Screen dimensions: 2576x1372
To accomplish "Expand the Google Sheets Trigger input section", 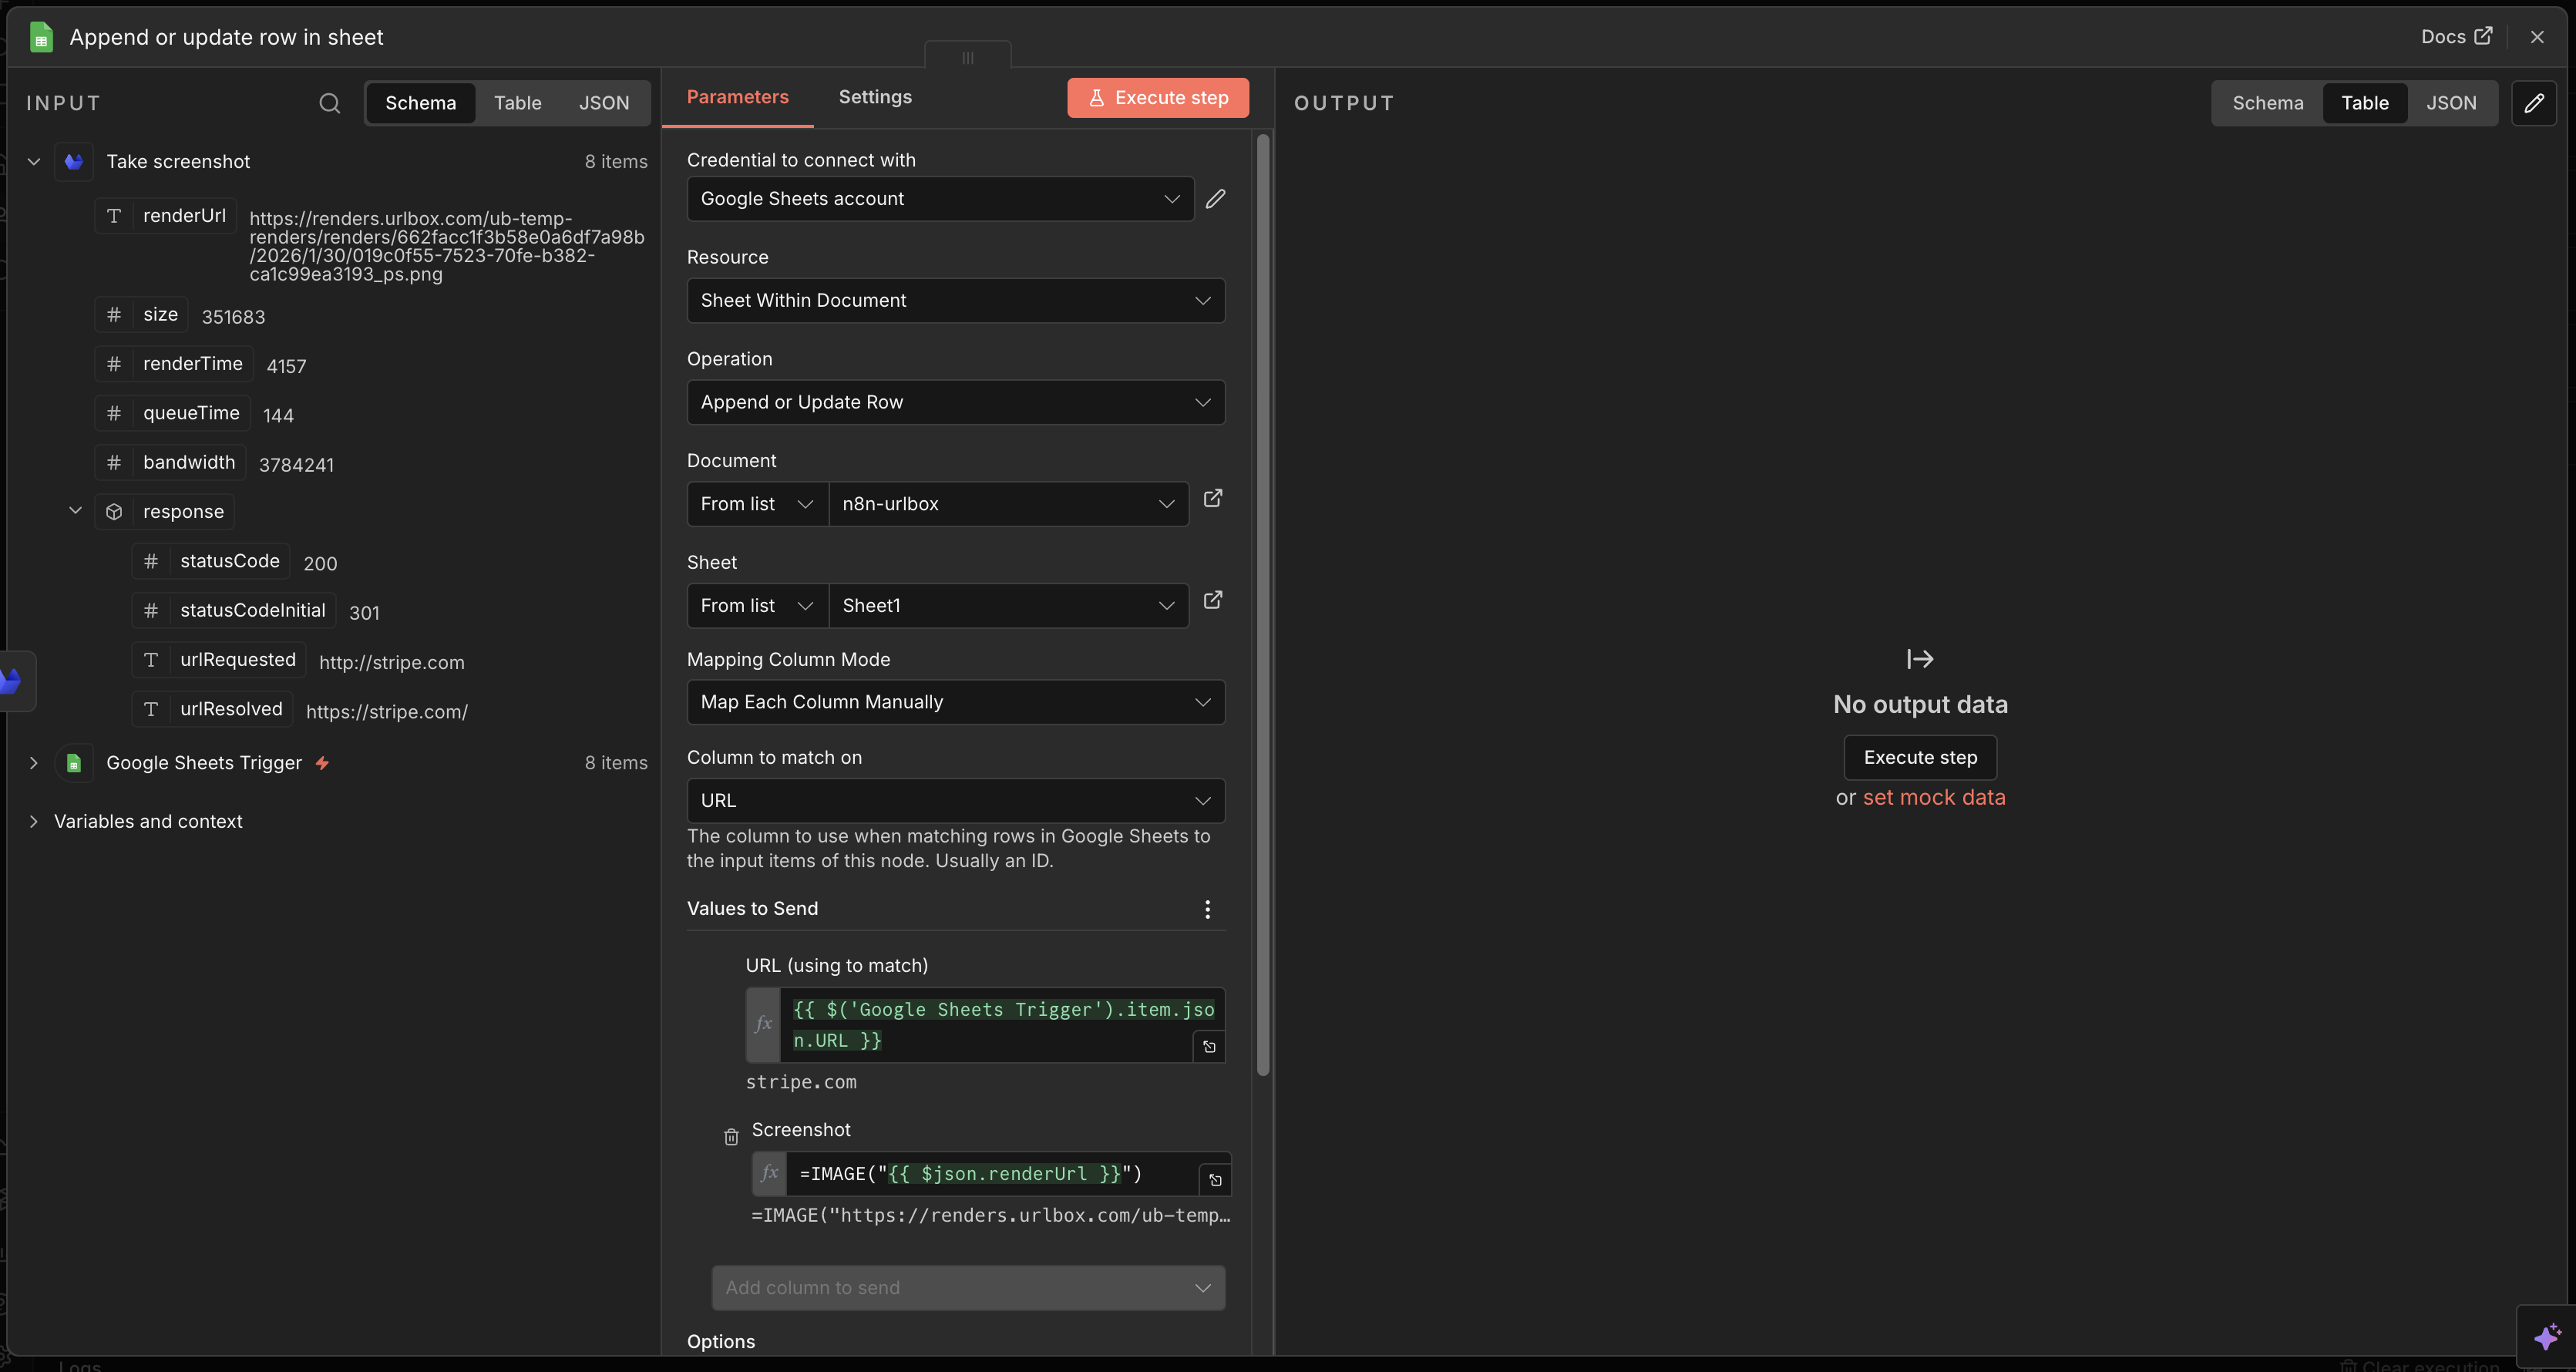I will pos(34,762).
